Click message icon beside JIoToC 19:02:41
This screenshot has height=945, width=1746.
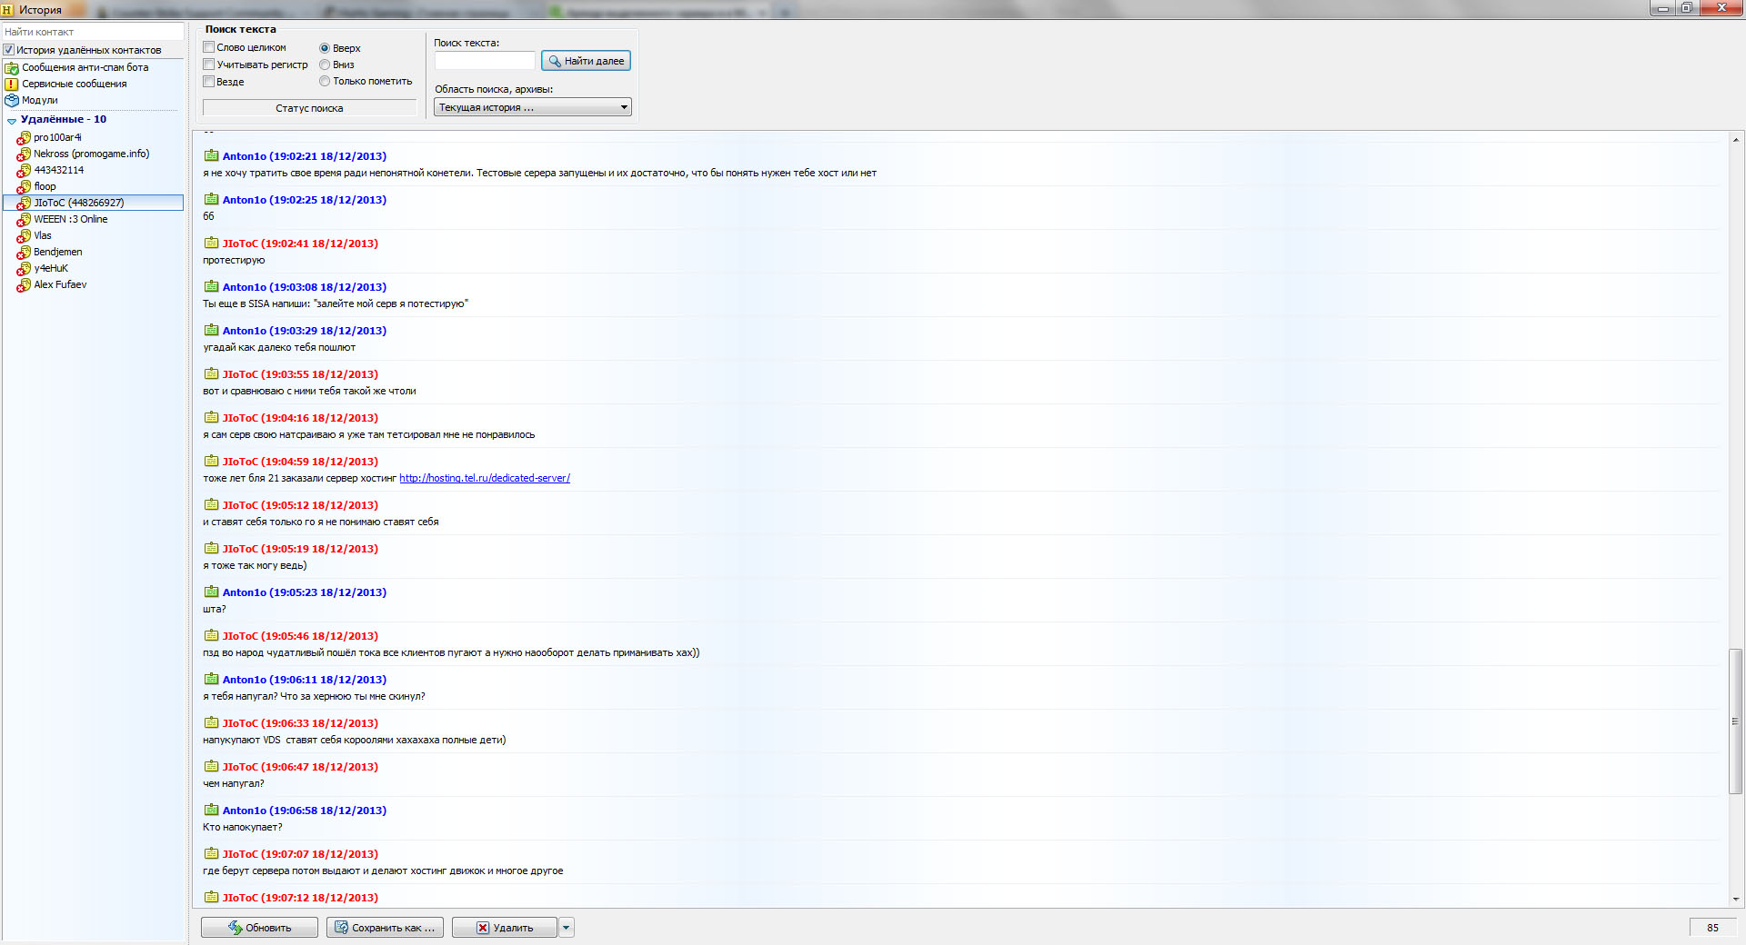coord(211,243)
